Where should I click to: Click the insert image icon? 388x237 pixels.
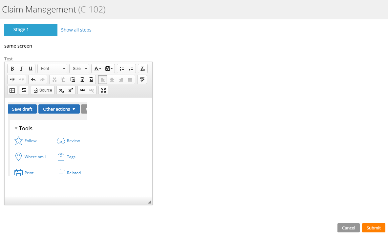point(24,90)
